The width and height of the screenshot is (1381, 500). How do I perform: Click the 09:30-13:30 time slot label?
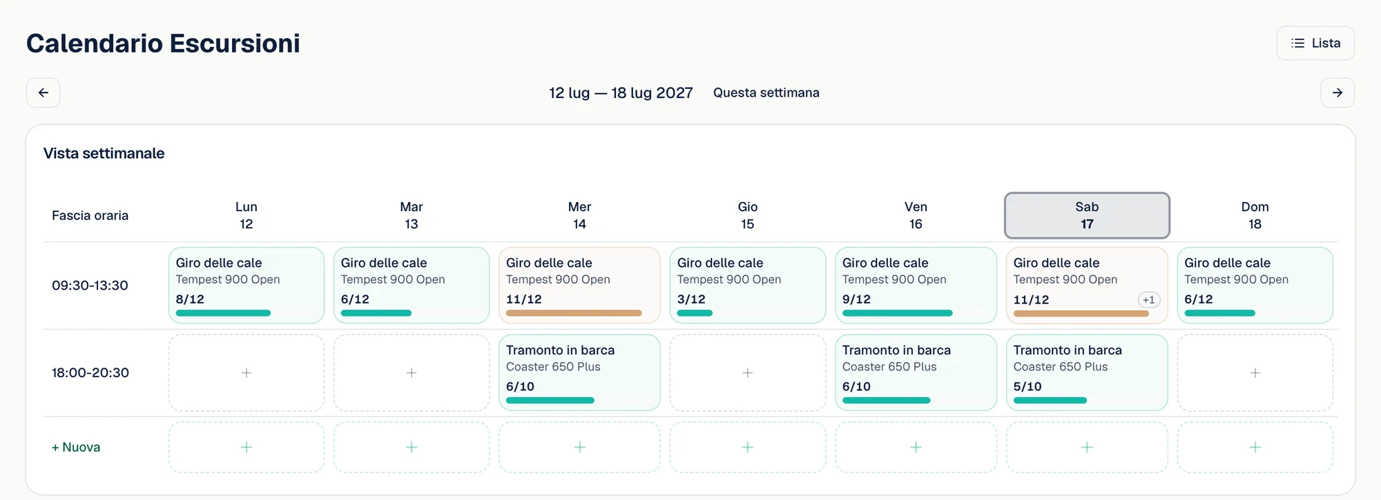pos(90,285)
